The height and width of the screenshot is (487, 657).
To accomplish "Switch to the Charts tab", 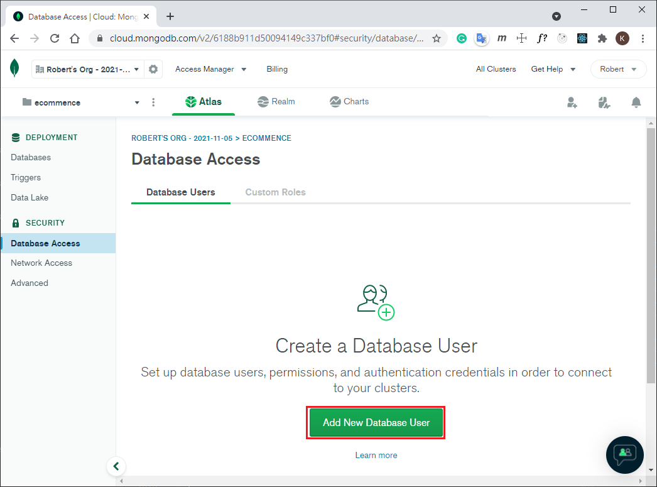I will click(349, 102).
